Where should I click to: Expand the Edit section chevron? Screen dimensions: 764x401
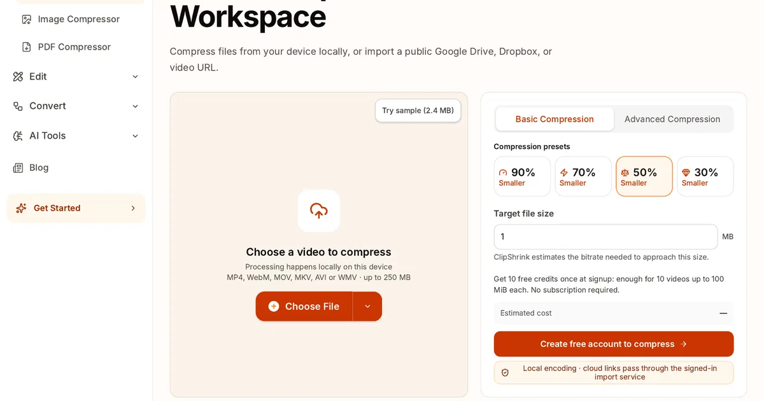click(135, 76)
